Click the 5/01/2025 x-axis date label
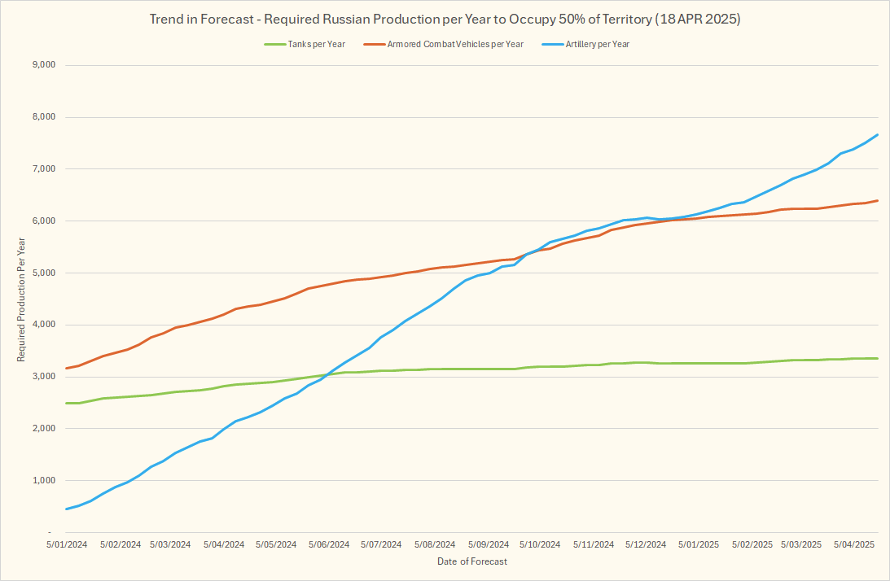This screenshot has width=890, height=581. pyautogui.click(x=698, y=544)
